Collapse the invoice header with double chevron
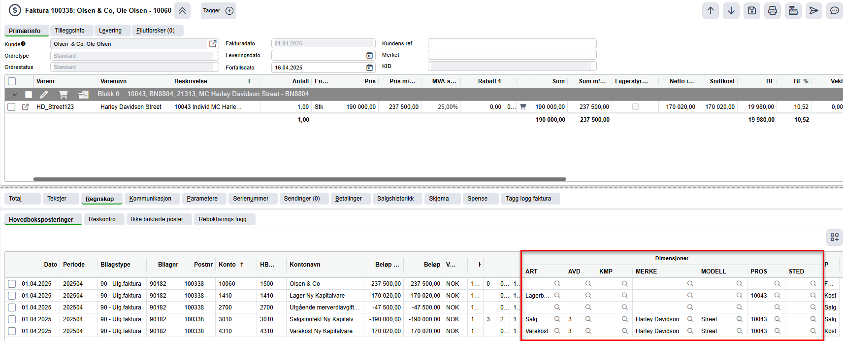Viewport: 843px width, 341px height. click(182, 10)
